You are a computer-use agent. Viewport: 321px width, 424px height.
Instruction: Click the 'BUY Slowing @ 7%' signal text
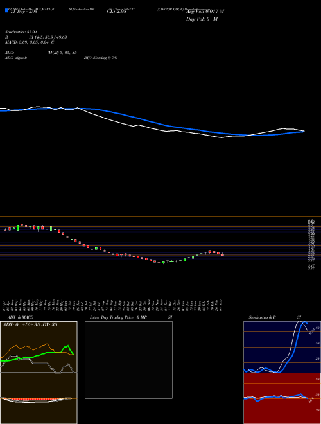(101, 58)
